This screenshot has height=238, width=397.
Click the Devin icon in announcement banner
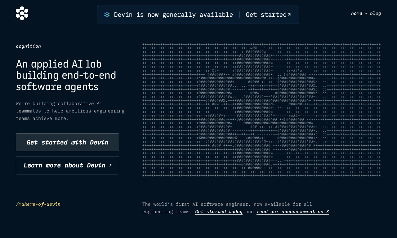pyautogui.click(x=107, y=15)
